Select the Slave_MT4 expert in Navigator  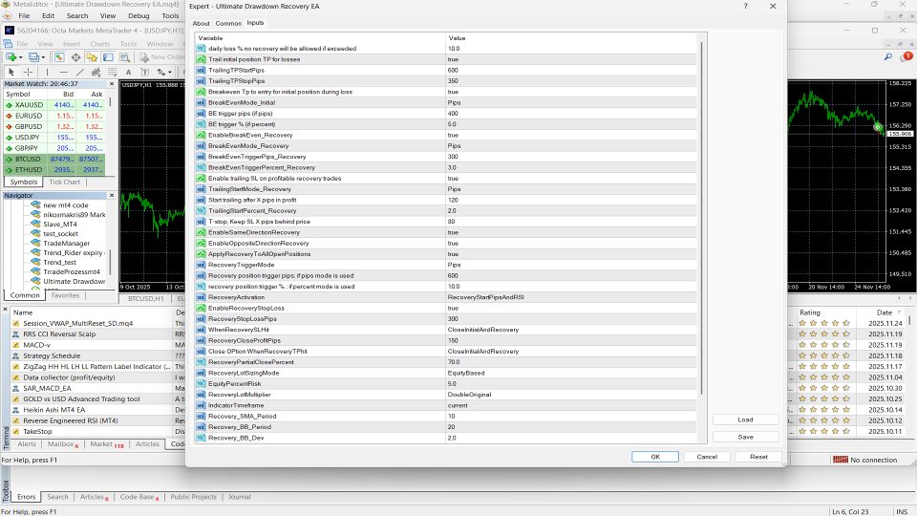(x=59, y=224)
